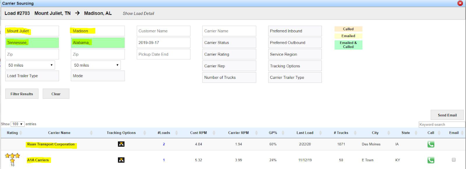
Task: Open the 1 load link for A1A Carriers
Action: click(164, 160)
